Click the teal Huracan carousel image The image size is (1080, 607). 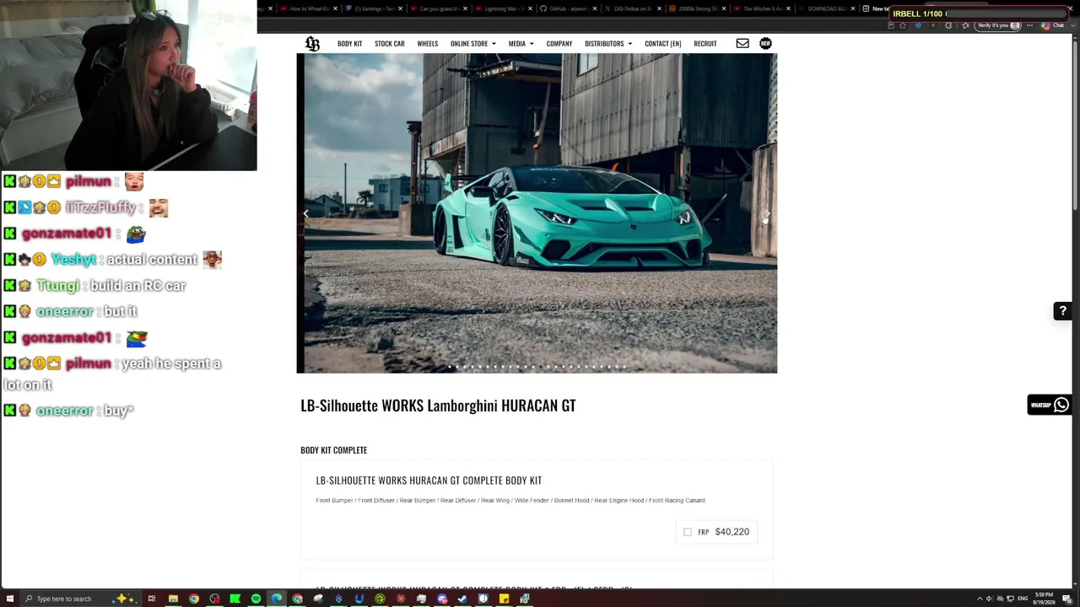[x=537, y=213]
